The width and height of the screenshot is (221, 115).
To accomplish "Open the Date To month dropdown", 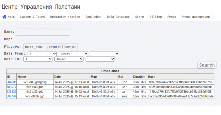I will tap(69, 59).
